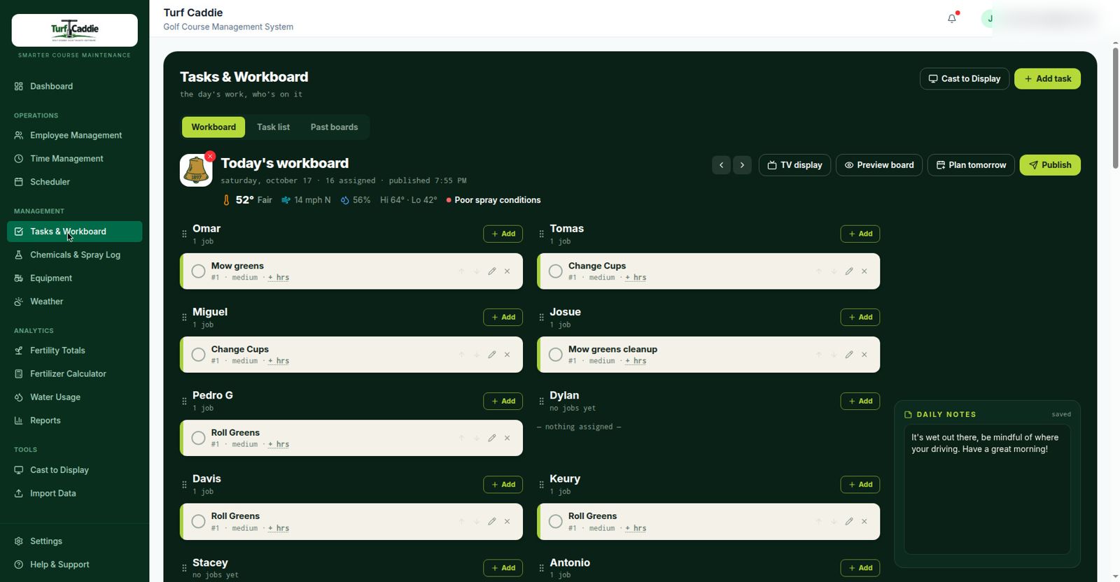
Task: Check off Tomas's Change Cups task
Action: (x=556, y=271)
